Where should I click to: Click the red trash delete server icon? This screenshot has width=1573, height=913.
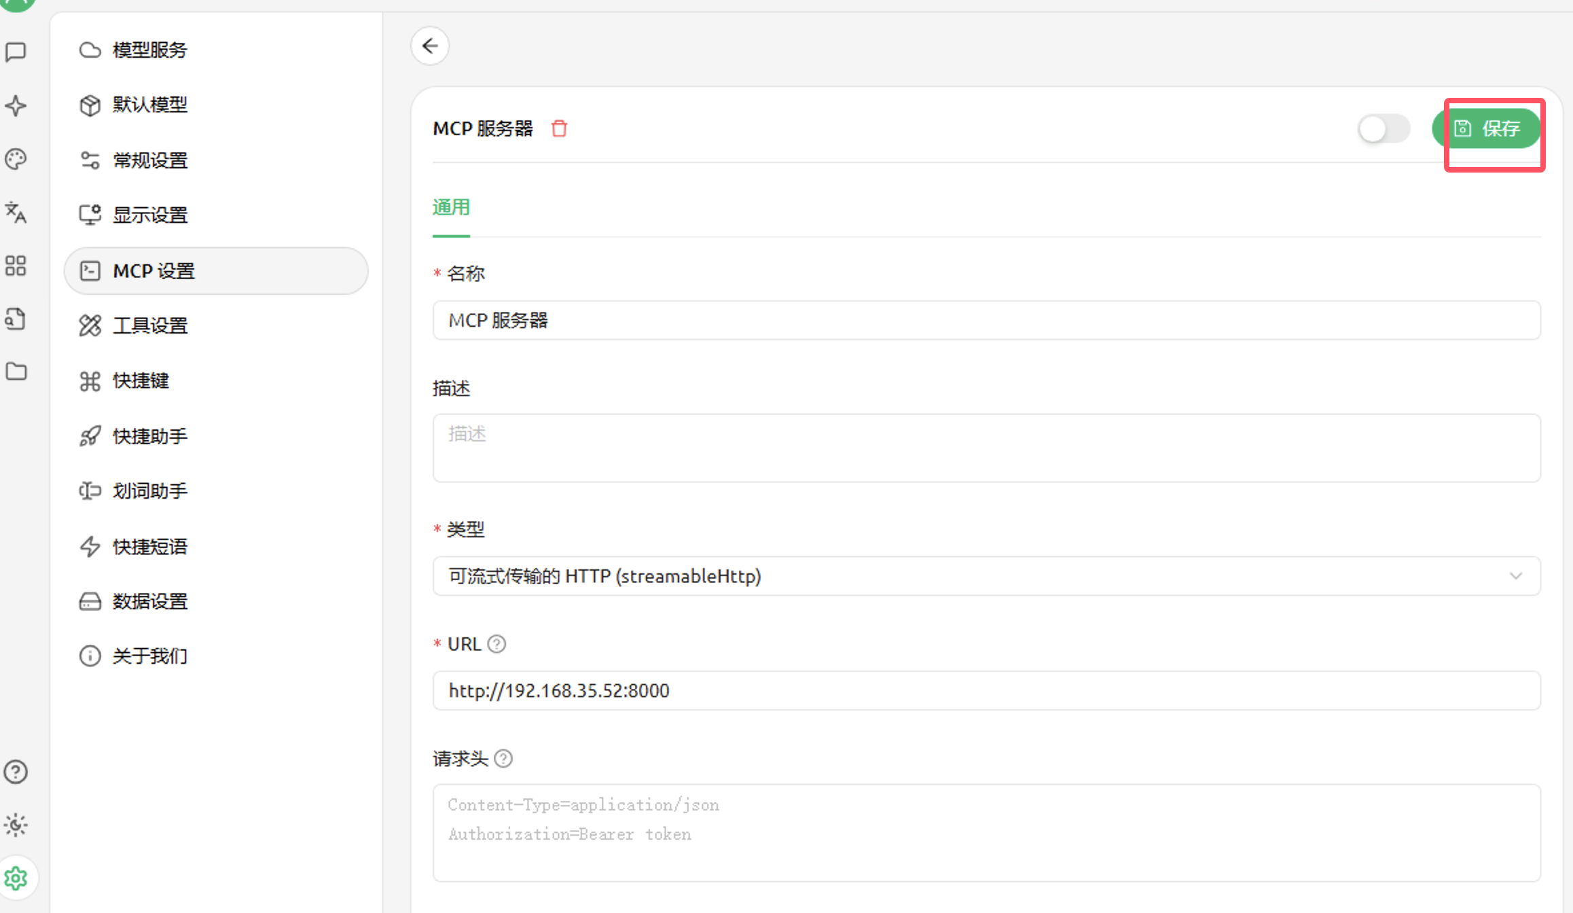pyautogui.click(x=559, y=128)
